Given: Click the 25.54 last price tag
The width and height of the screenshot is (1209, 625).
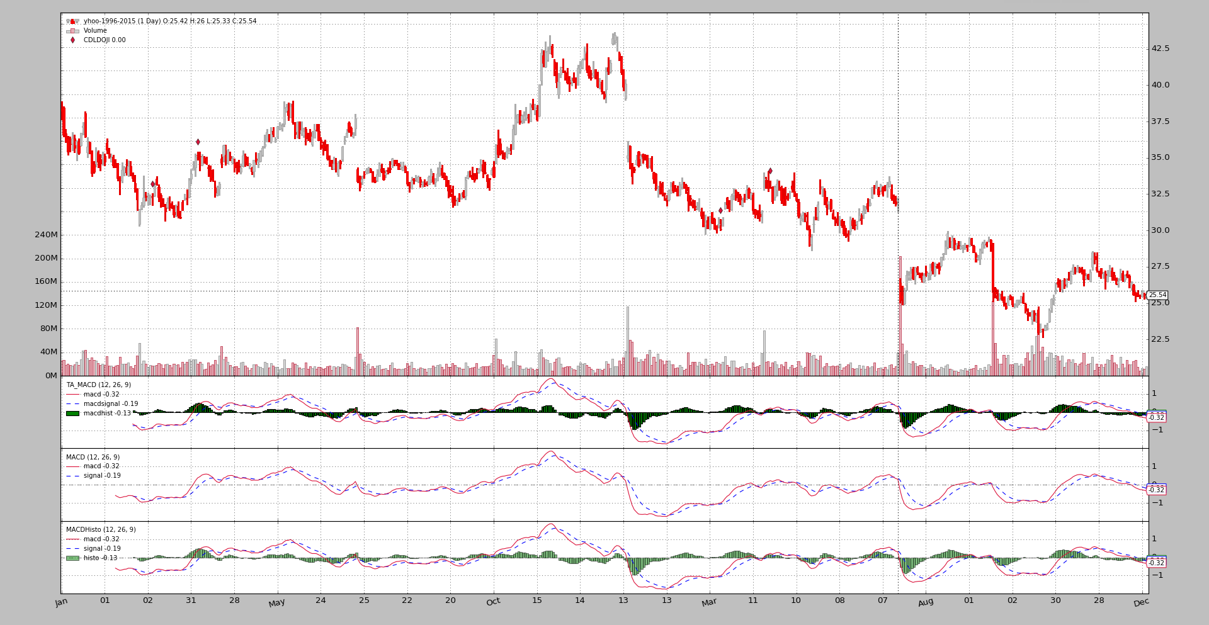Looking at the screenshot, I should (1157, 295).
